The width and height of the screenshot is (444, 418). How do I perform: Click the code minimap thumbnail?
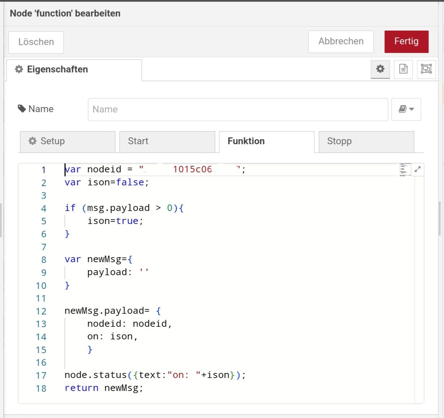coord(405,170)
